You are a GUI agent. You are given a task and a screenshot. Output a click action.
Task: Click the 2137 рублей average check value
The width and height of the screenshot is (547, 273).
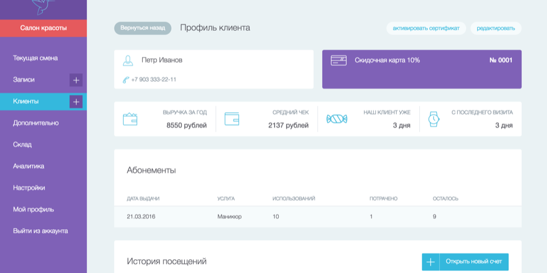288,126
